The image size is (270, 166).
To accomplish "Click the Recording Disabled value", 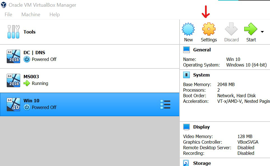I will [246, 153].
